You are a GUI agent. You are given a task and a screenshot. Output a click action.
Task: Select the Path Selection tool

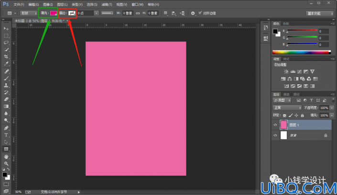tap(6, 142)
